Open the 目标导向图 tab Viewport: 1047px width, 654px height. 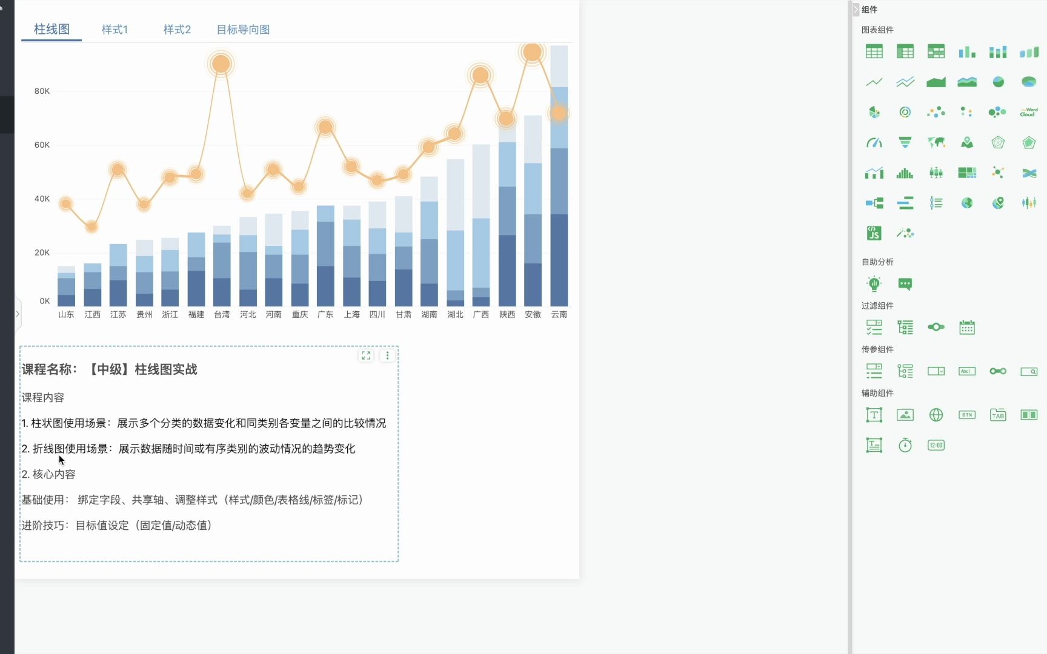click(242, 29)
